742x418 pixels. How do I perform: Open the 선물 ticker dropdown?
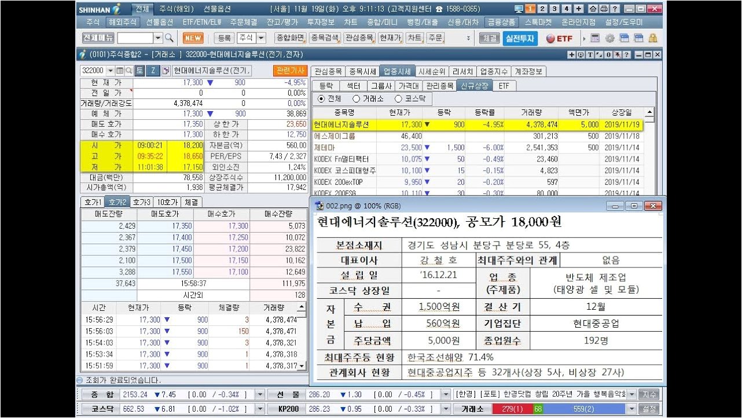[x=445, y=394]
